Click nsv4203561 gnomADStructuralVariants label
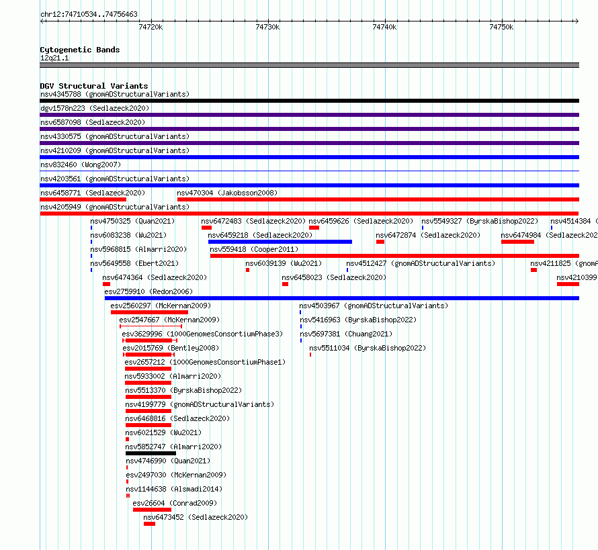598x550 pixels. [115, 179]
